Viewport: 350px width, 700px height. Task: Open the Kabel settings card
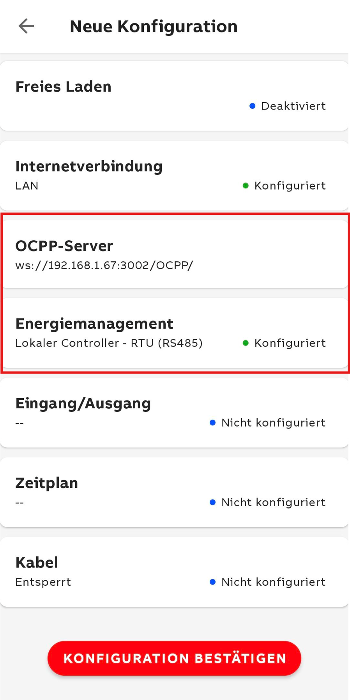tap(37, 563)
